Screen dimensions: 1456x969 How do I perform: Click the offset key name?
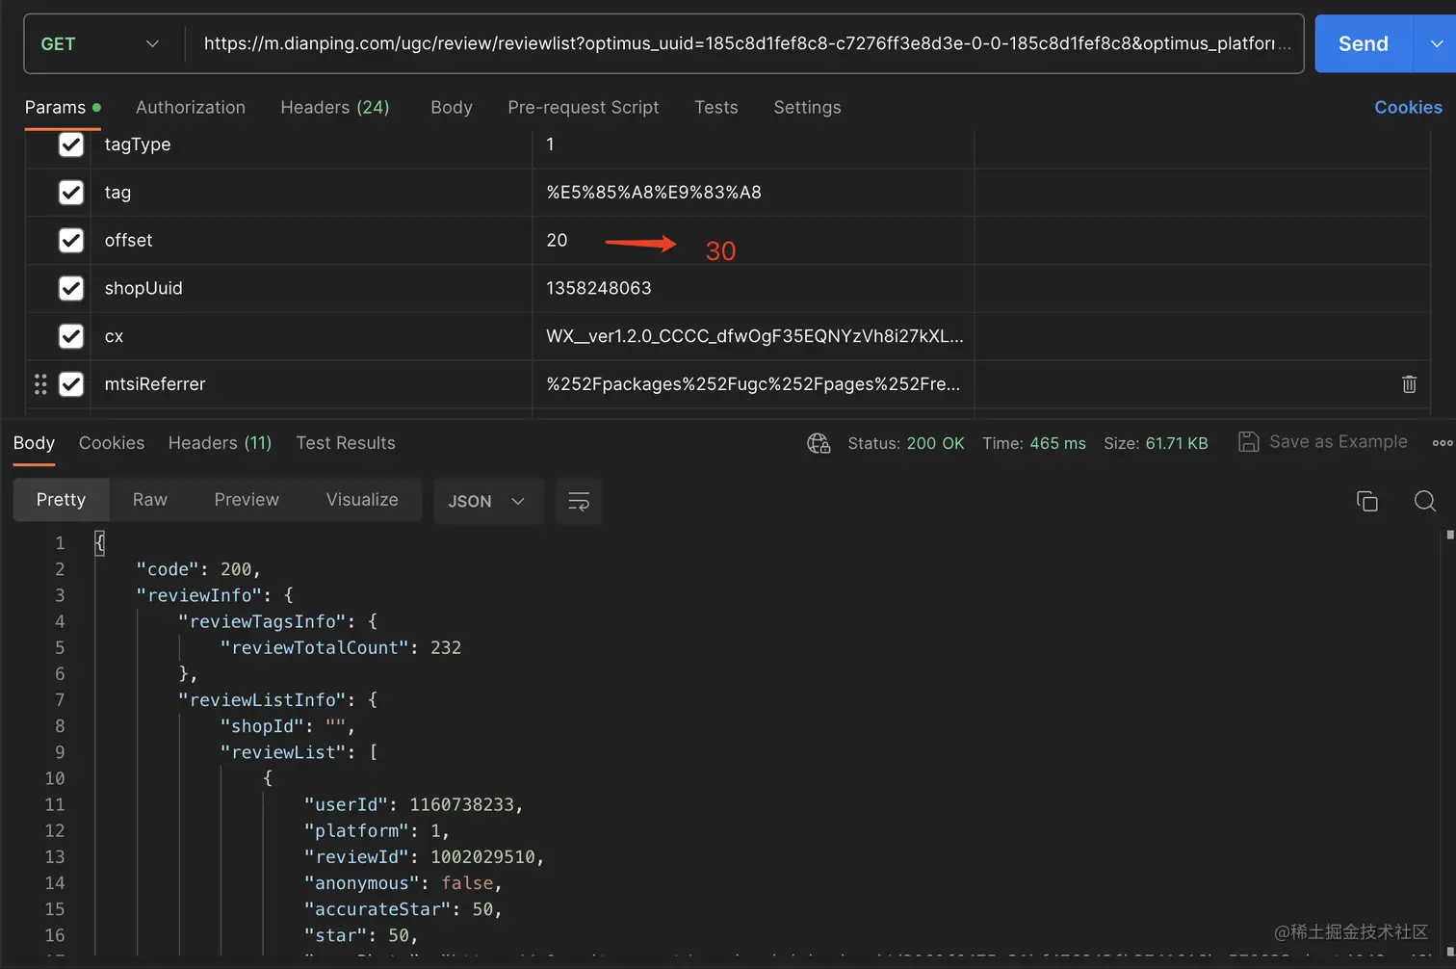(129, 241)
